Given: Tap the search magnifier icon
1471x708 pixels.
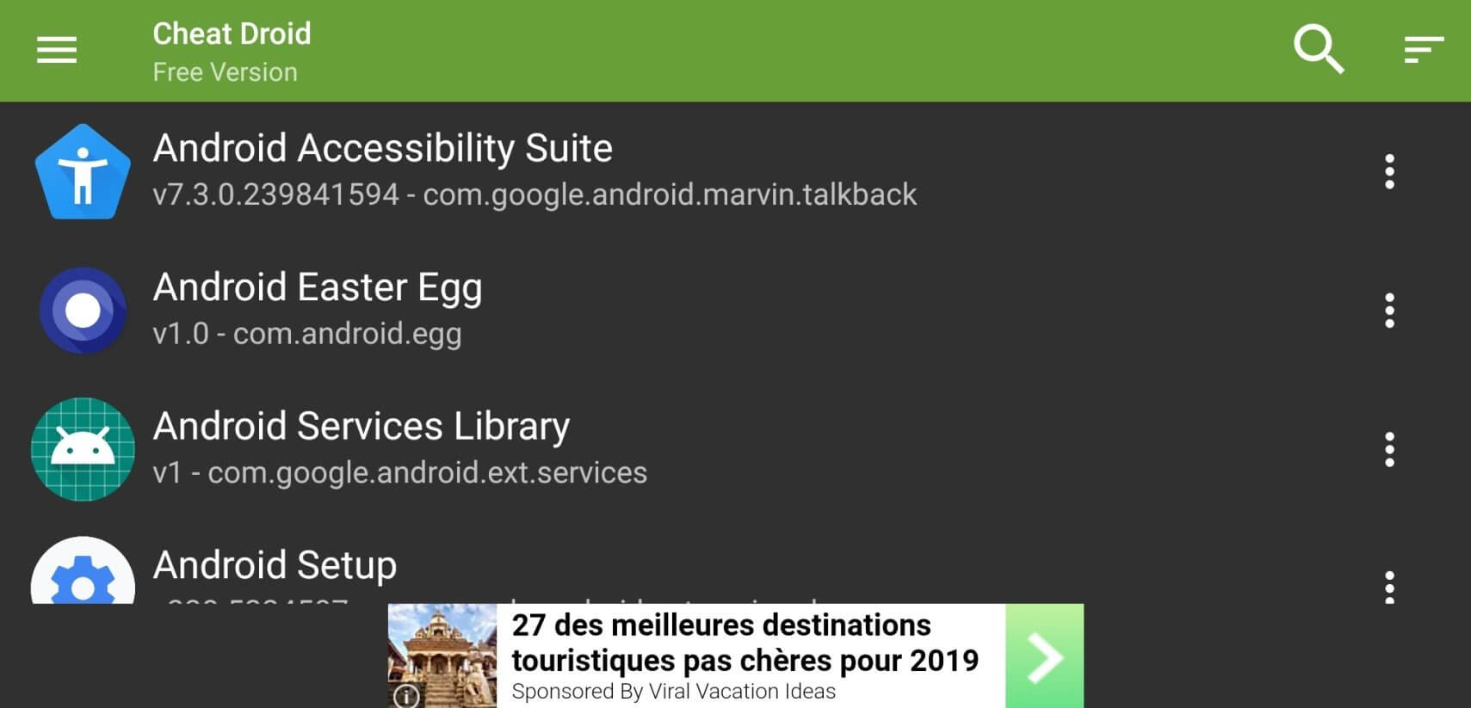Looking at the screenshot, I should [x=1318, y=49].
